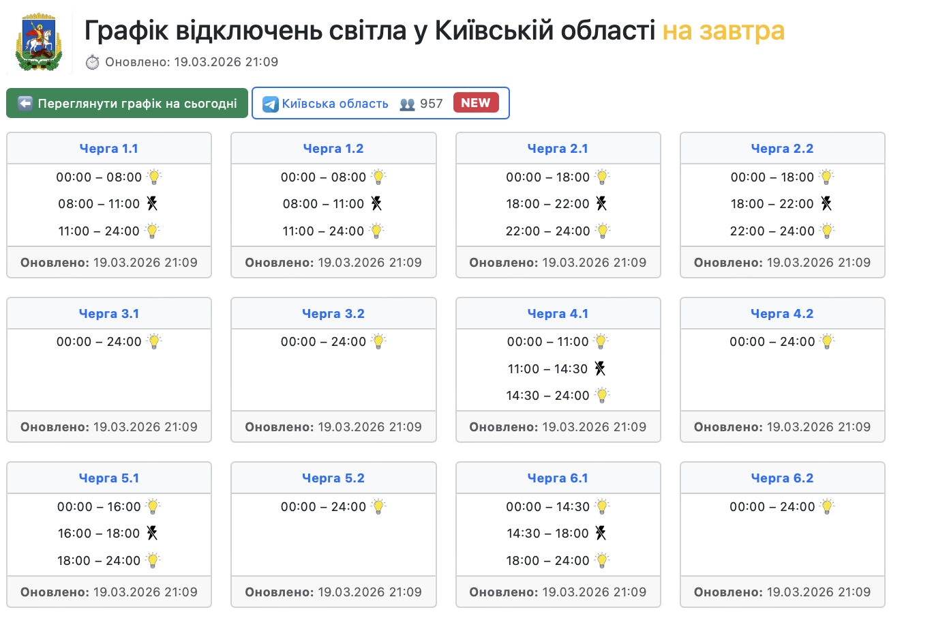Click the subscribers people icon next to 957
Screen dimensions: 934x625
(x=407, y=104)
